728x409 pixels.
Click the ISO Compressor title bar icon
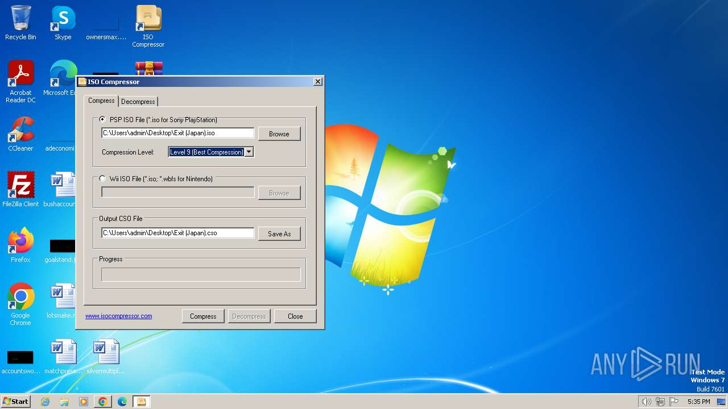coord(82,82)
